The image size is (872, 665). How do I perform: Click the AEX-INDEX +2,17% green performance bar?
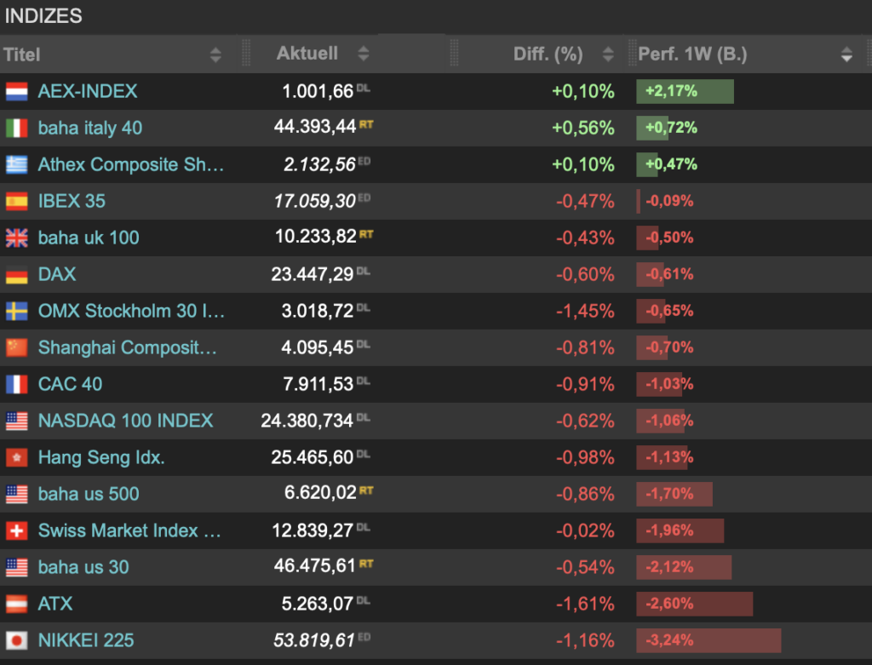[x=685, y=91]
